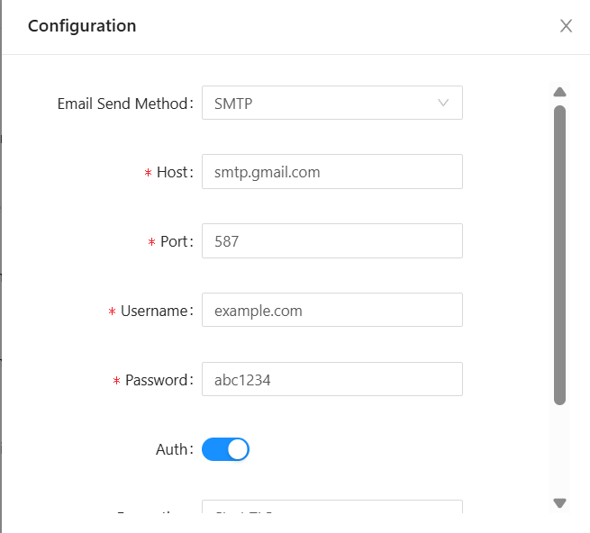This screenshot has height=533, width=590.
Task: Click the Auth label text
Action: [172, 449]
